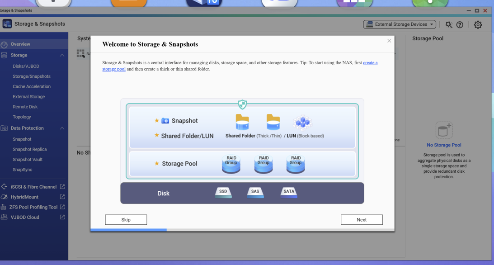Open Snapshot under Data Protection
This screenshot has height=265, width=494.
point(22,139)
